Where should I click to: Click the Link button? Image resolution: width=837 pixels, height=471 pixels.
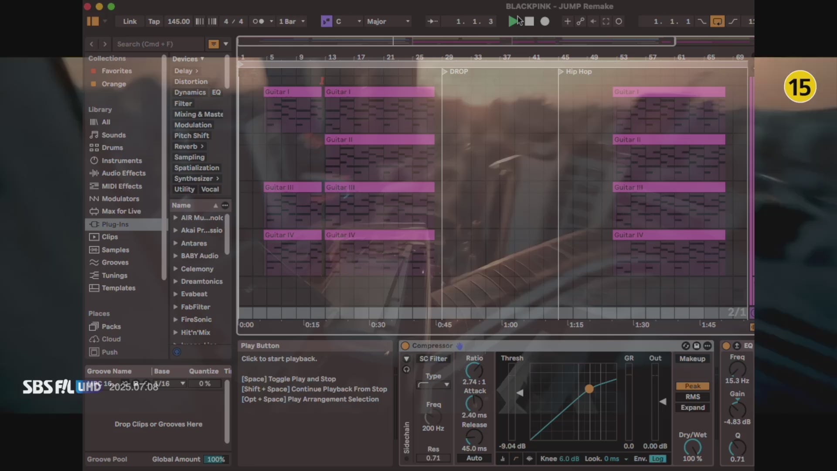[129, 21]
